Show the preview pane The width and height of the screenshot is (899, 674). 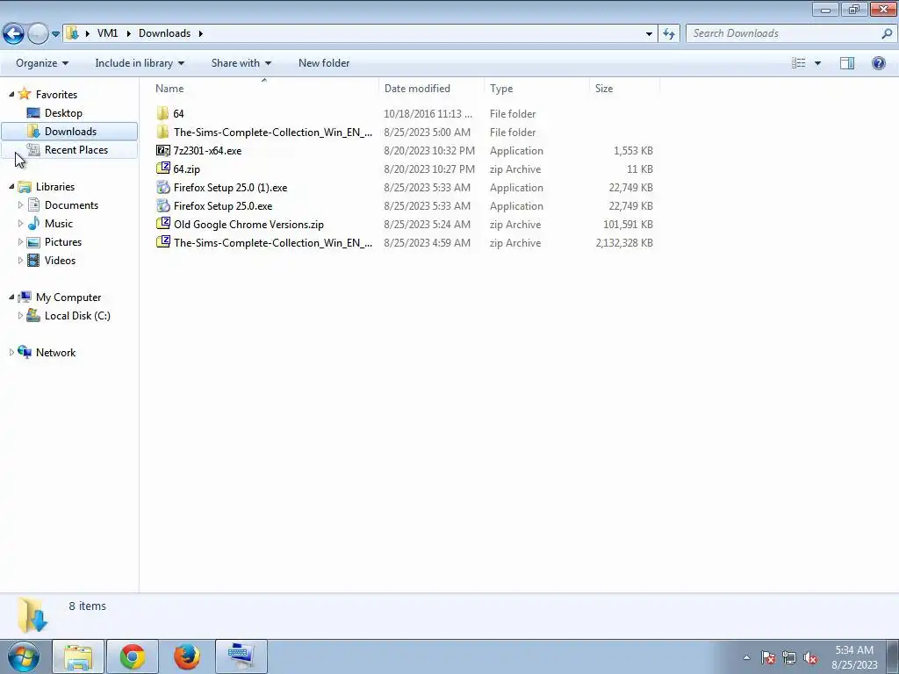tap(847, 63)
